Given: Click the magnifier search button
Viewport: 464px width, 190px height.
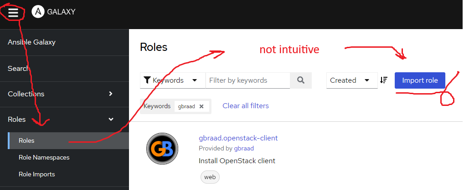Looking at the screenshot, I should pos(301,80).
